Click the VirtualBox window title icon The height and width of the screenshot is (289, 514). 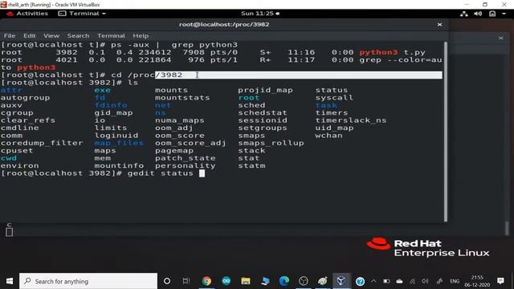[x=3, y=5]
